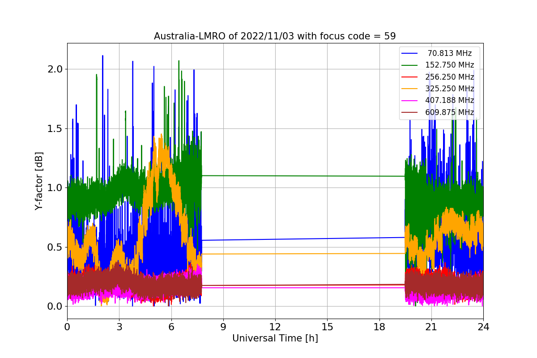
Task: Click the x-axis tick label 21
Action: point(431,327)
